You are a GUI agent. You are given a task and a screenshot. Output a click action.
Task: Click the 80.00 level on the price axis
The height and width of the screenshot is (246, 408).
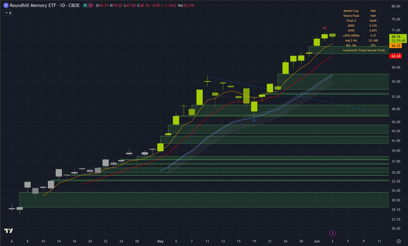point(396,6)
